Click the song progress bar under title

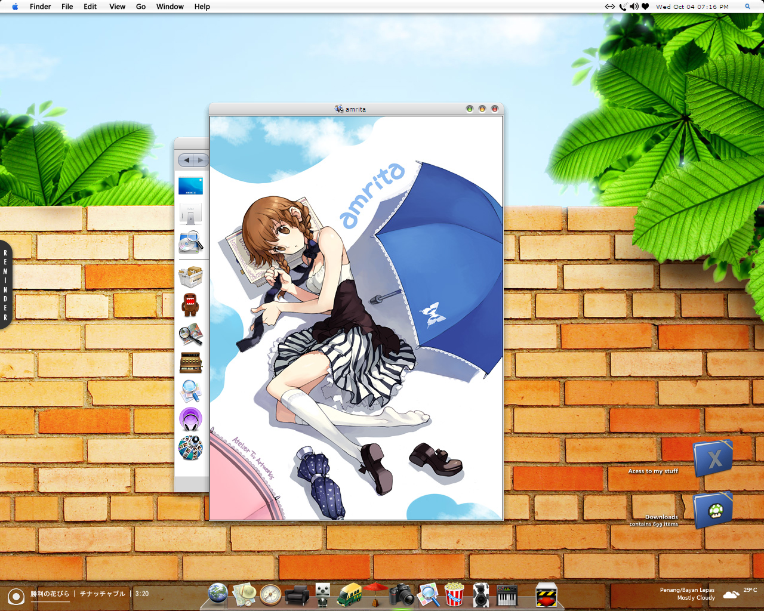(50, 601)
